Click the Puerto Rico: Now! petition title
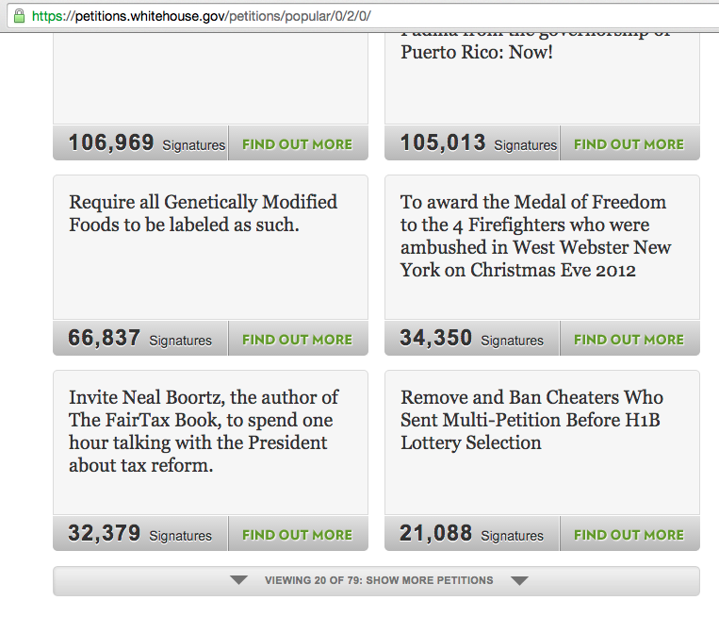The height and width of the screenshot is (617, 719). [476, 52]
